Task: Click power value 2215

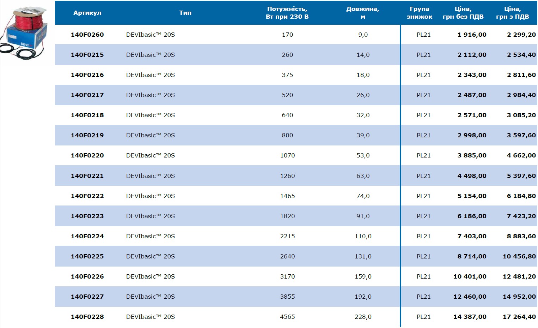Action: [287, 236]
